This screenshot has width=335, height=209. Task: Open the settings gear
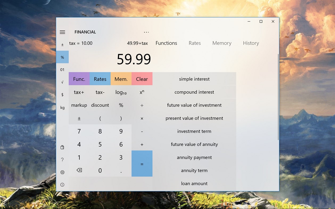[62, 172]
